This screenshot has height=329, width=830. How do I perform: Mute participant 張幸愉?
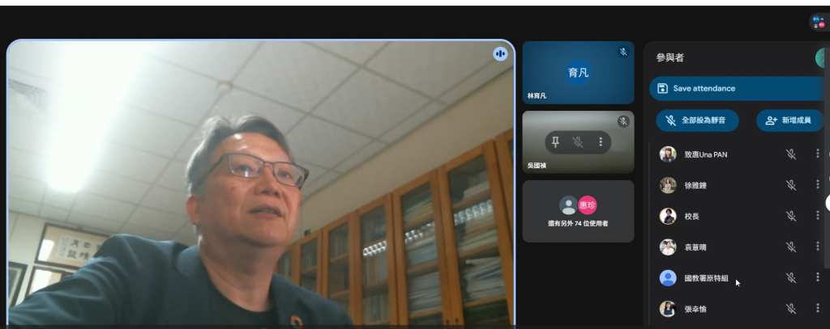(x=791, y=309)
